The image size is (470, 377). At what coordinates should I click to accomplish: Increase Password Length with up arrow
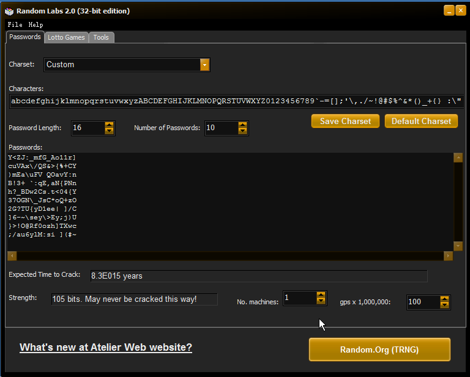click(x=109, y=125)
